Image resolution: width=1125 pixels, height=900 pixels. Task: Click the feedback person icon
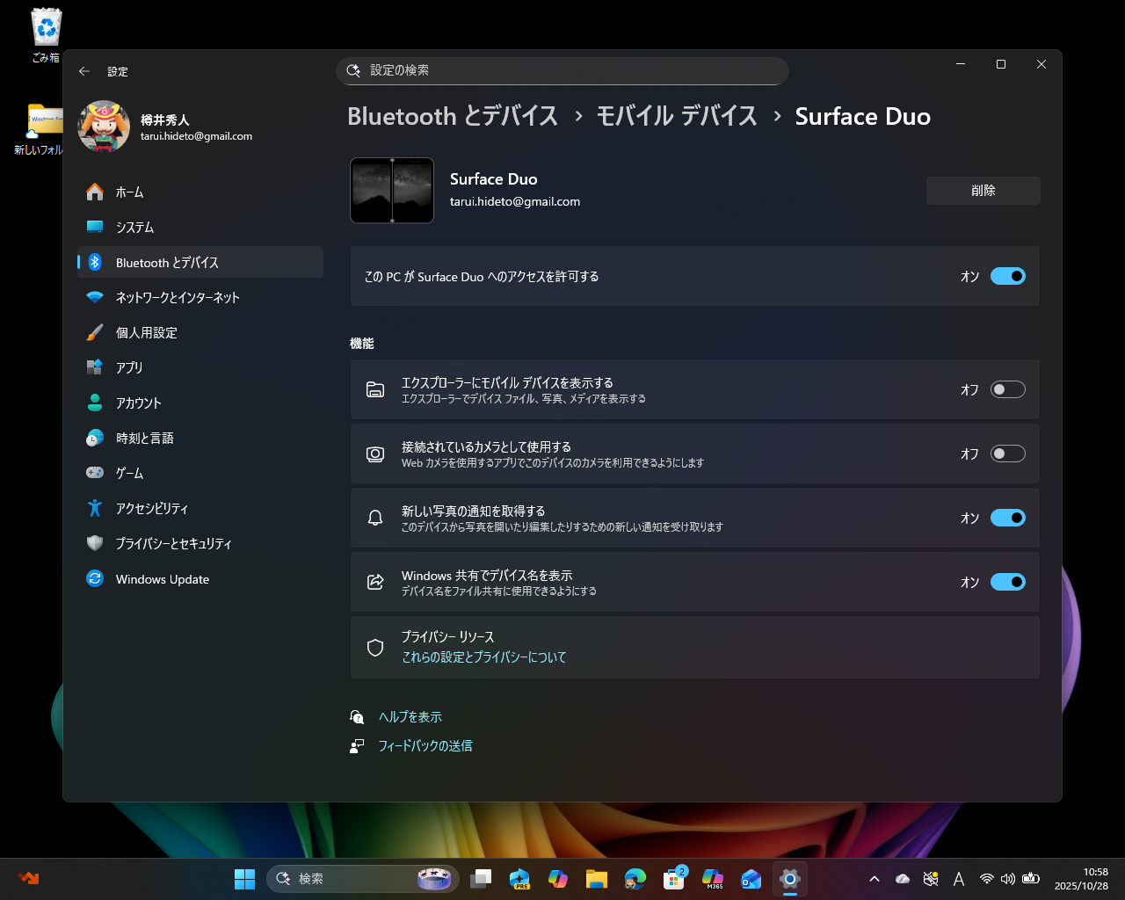pyautogui.click(x=357, y=746)
